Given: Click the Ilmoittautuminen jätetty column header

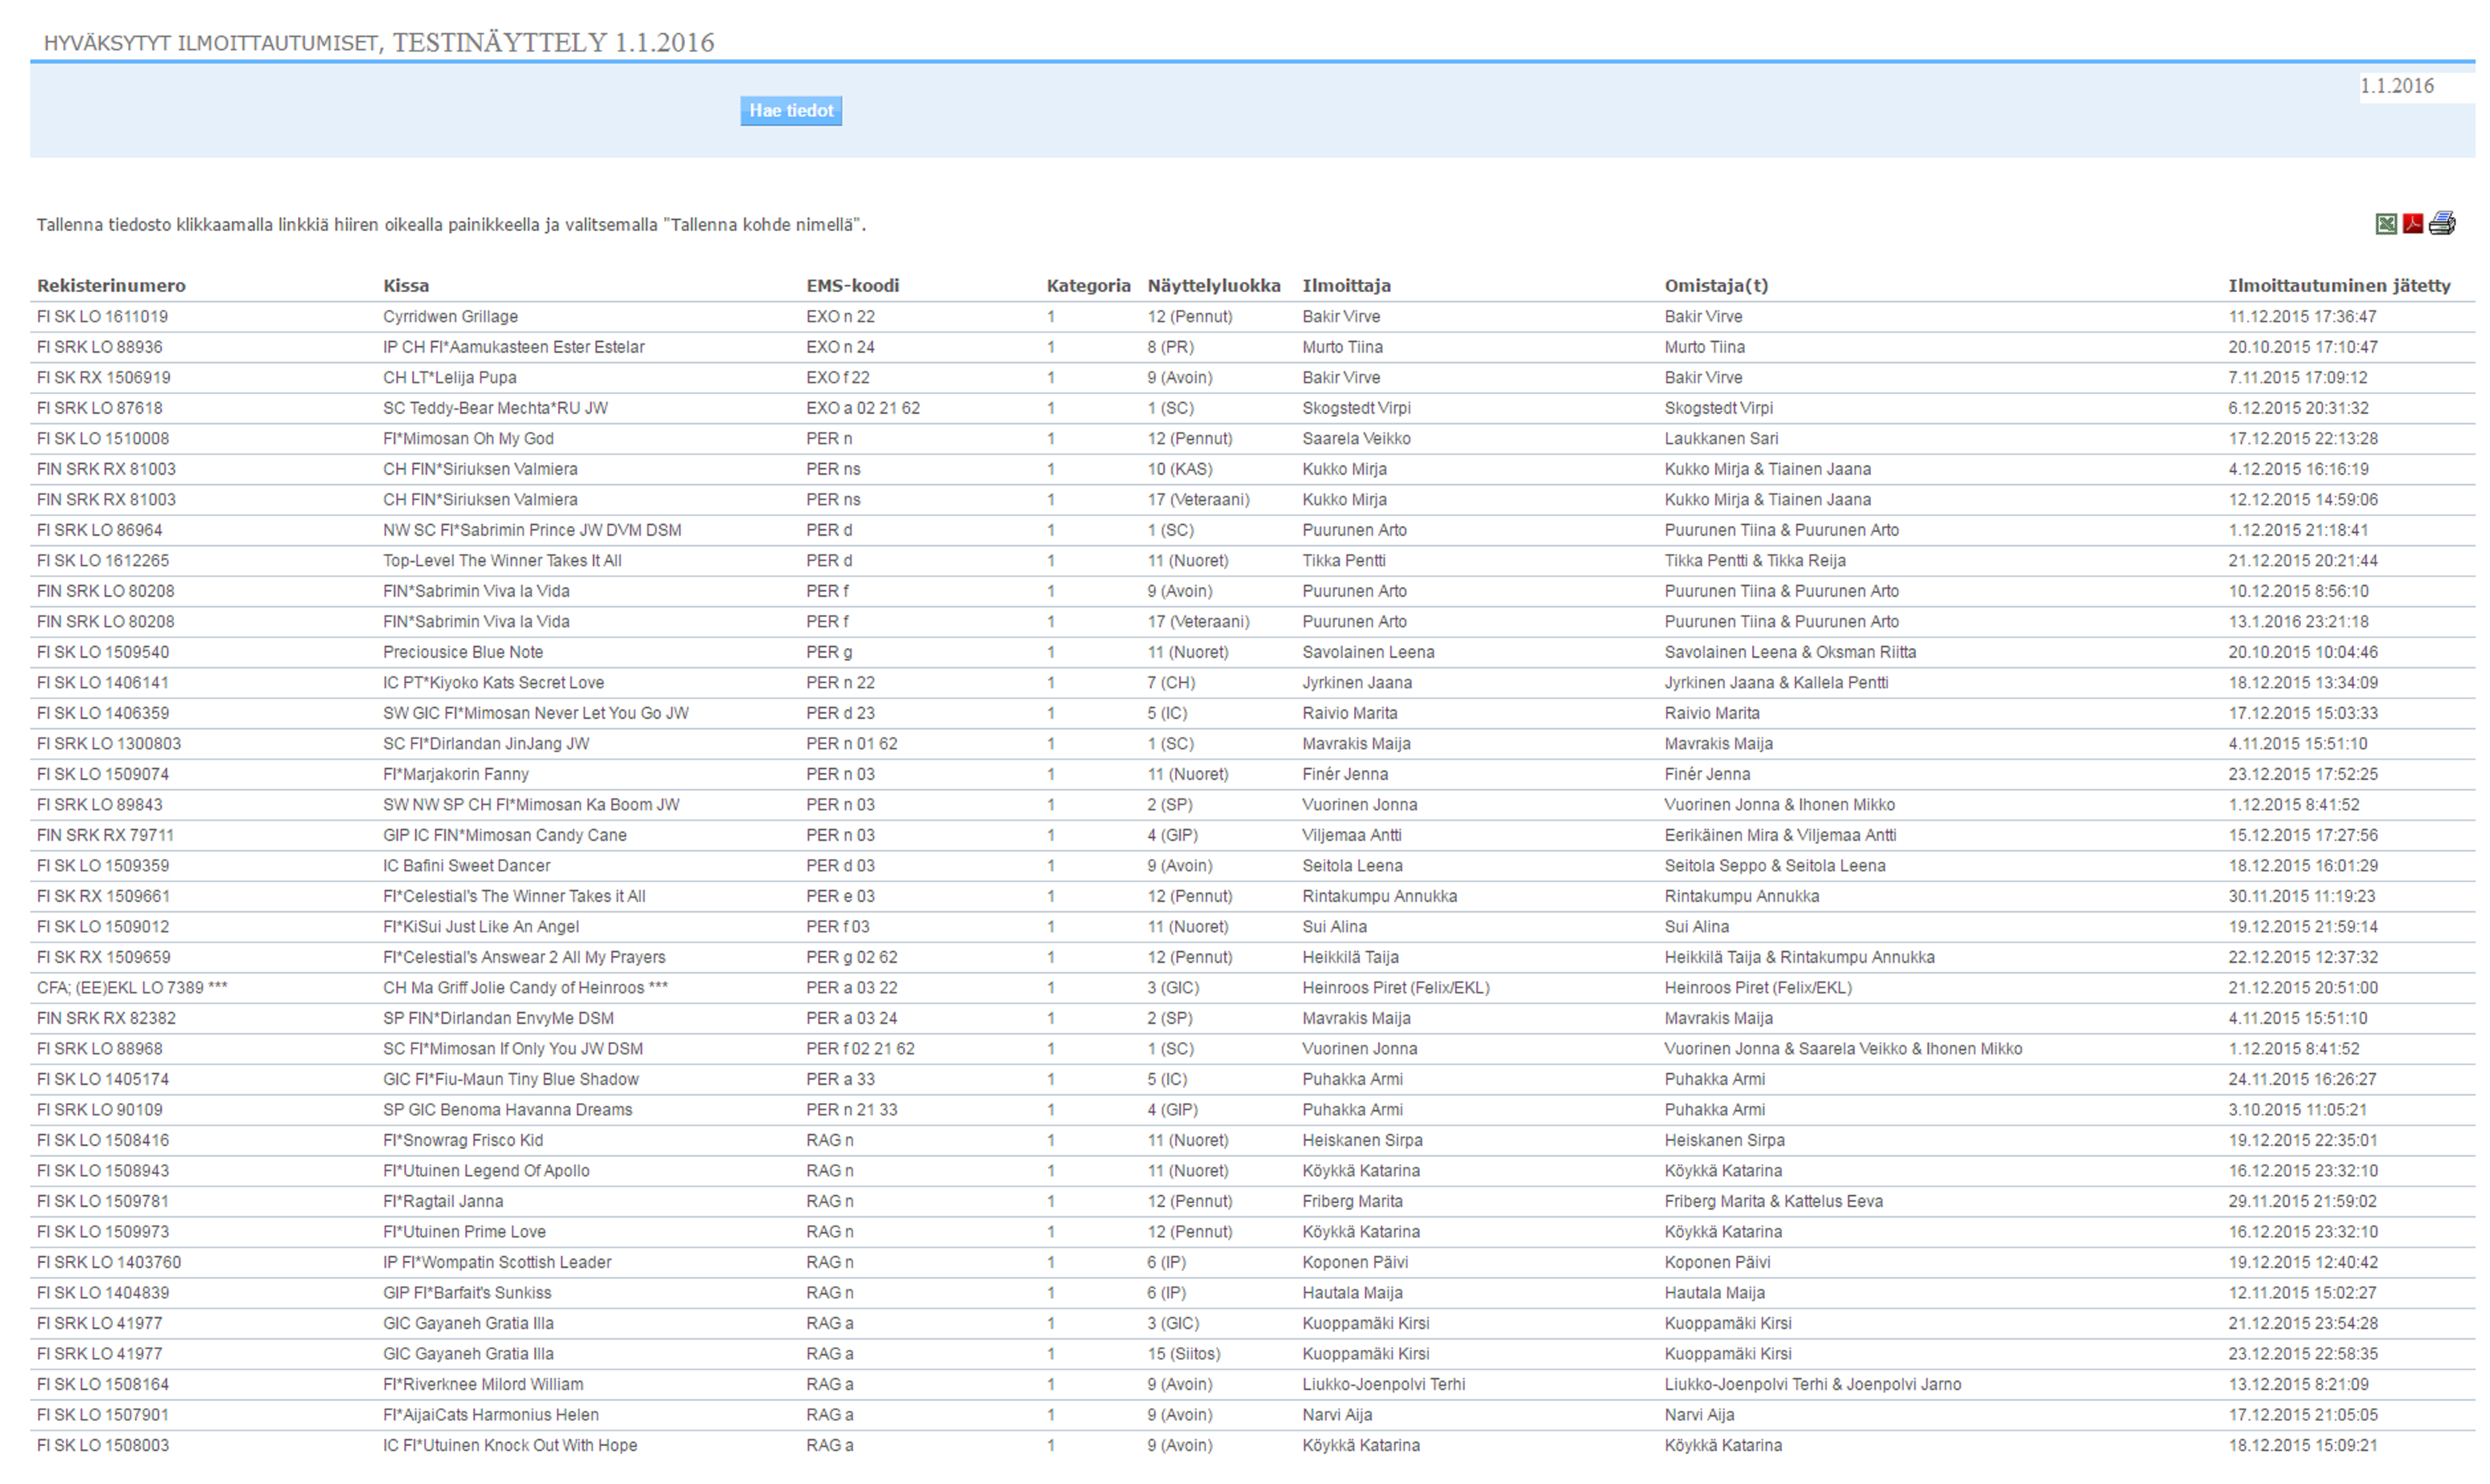Looking at the screenshot, I should click(x=2339, y=286).
